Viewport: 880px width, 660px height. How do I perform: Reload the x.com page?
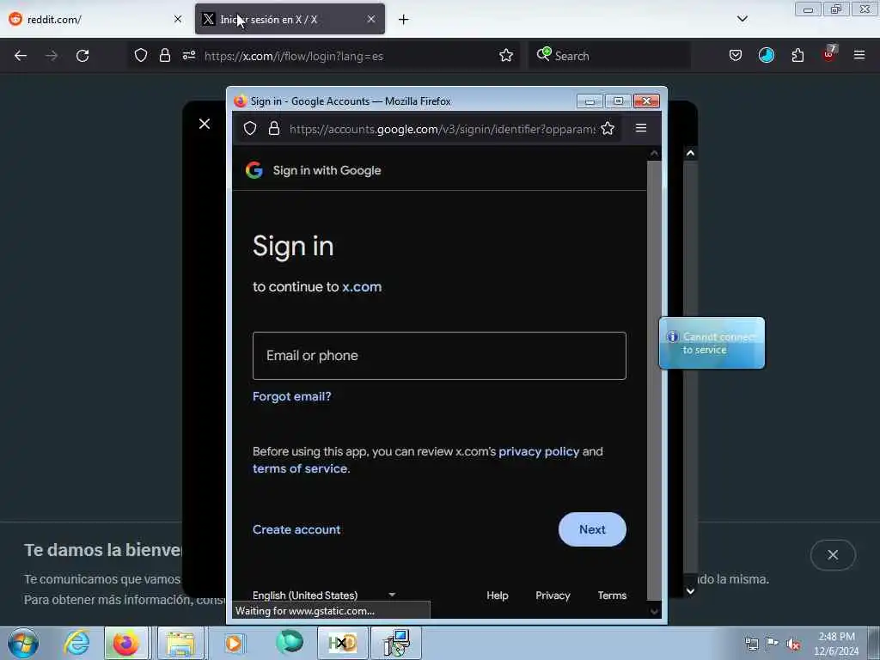tap(82, 56)
